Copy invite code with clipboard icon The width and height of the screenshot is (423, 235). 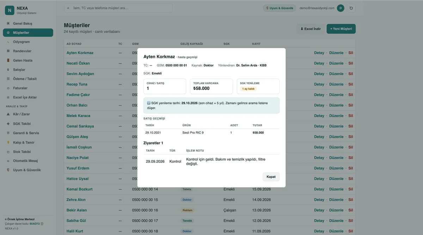42,223
